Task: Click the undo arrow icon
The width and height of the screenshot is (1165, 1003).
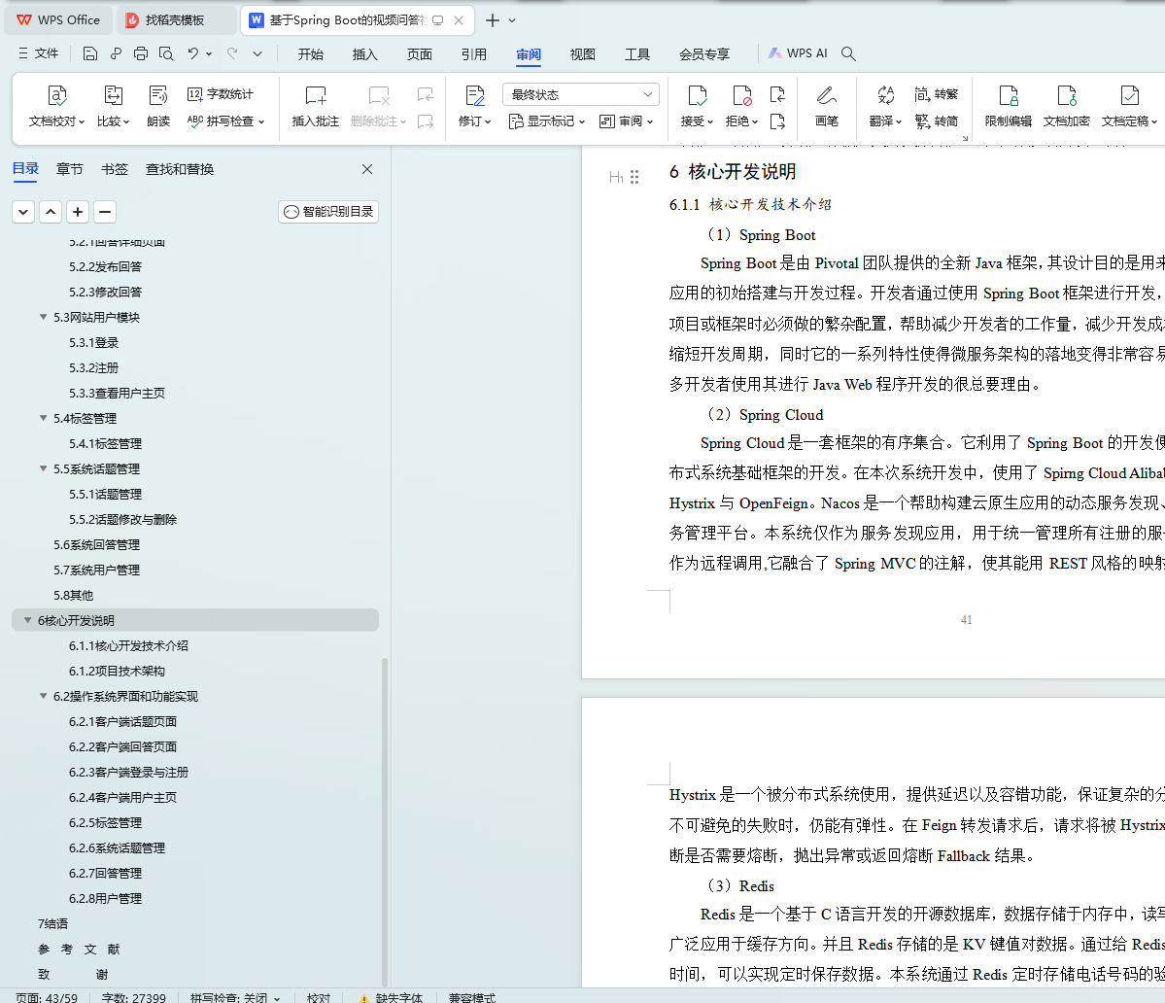Action: click(x=193, y=53)
